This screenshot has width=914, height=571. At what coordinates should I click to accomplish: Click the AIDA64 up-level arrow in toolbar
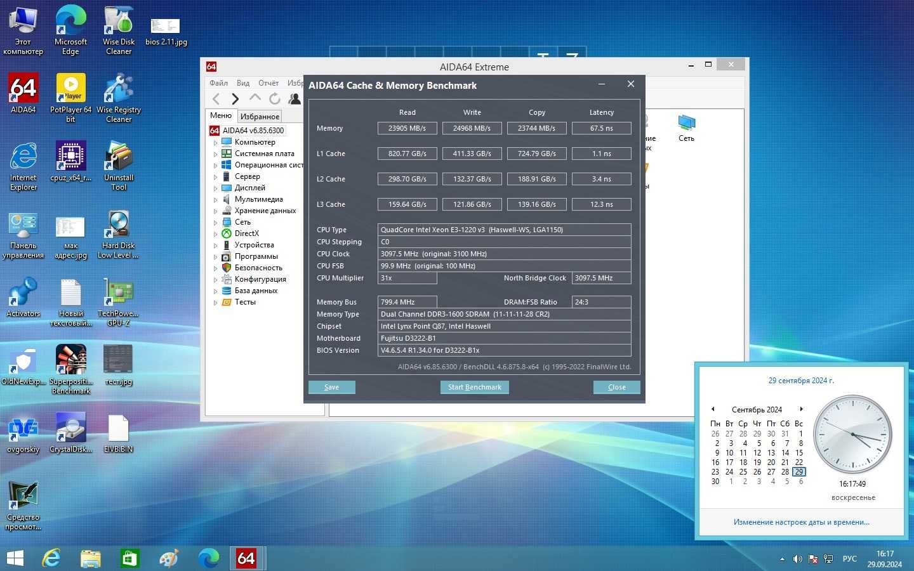click(x=255, y=98)
